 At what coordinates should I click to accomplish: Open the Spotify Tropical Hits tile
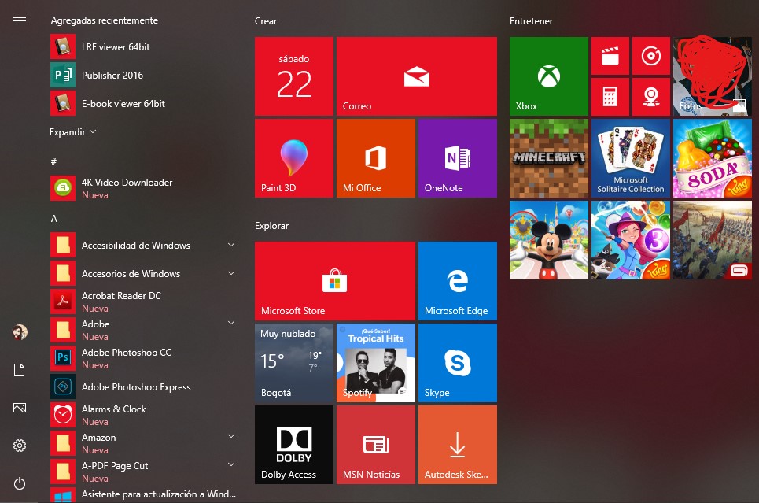pyautogui.click(x=376, y=362)
